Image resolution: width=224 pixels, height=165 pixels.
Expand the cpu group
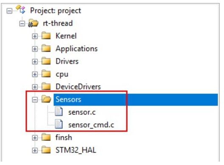click(35, 74)
